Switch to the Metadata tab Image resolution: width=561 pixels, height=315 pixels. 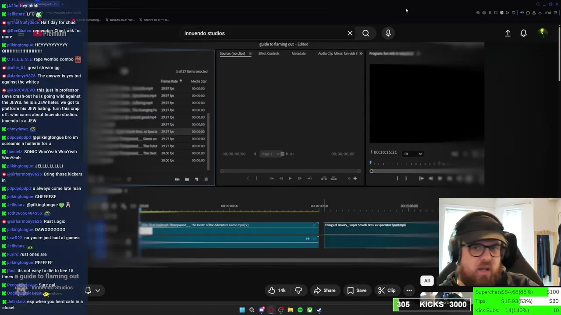298,53
